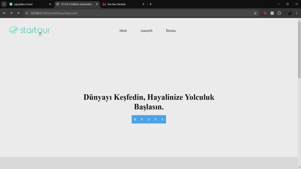Image resolution: width=301 pixels, height=169 pixels.
Task: Switch to the Yeni İlan Bionluk tab
Action: tap(123, 4)
